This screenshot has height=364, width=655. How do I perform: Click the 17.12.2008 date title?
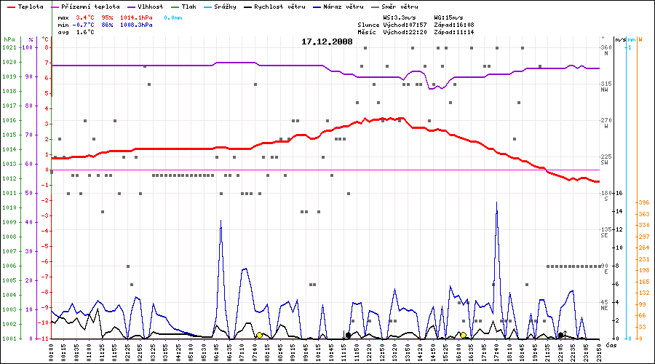pos(327,41)
